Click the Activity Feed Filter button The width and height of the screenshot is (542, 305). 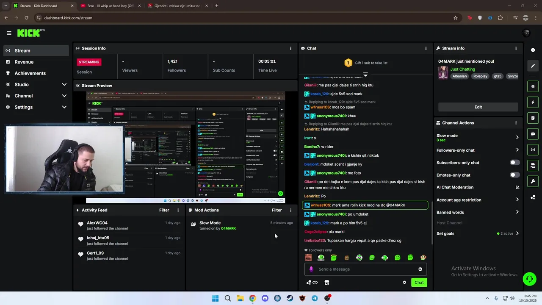[164, 210]
